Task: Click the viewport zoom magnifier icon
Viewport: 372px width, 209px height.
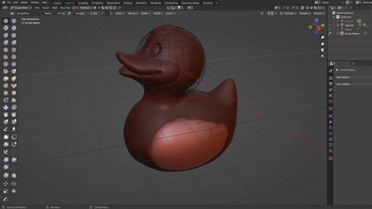Action: click(x=322, y=38)
